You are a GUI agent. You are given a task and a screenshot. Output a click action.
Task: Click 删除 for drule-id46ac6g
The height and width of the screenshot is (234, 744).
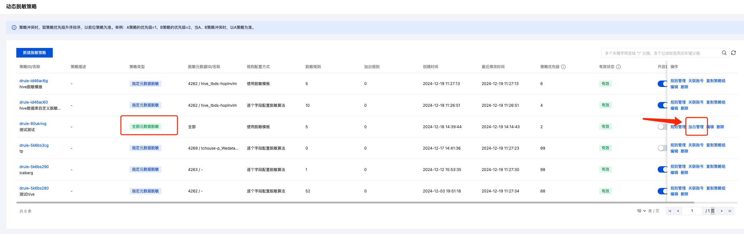685,87
